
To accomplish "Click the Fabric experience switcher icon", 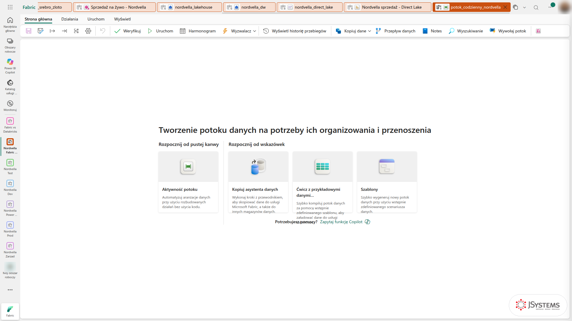I will 10,311.
